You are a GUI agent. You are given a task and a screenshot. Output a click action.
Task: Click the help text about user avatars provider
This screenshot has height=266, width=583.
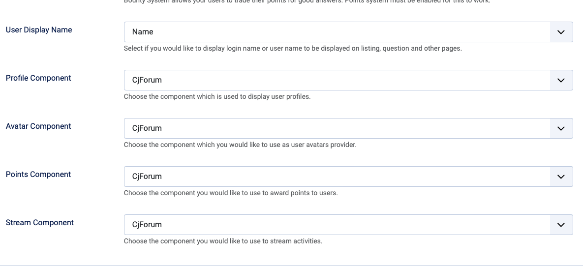tap(240, 145)
